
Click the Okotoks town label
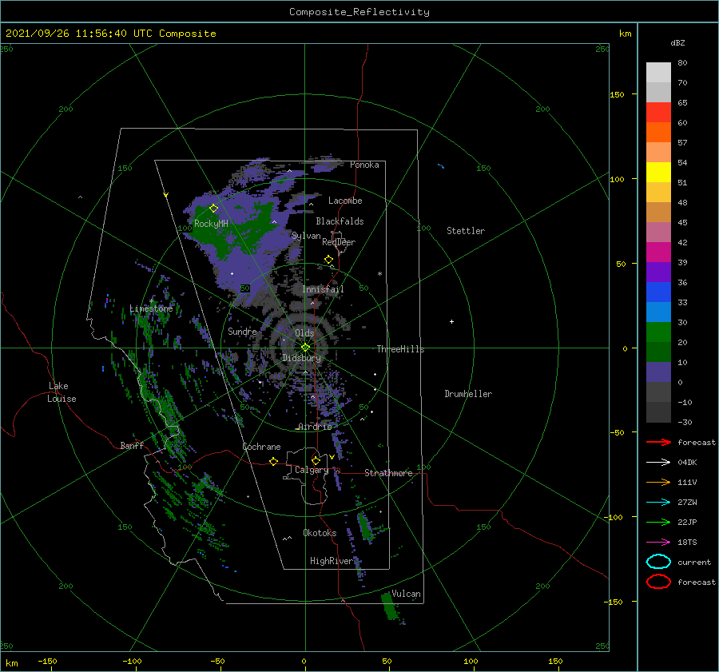pos(320,533)
